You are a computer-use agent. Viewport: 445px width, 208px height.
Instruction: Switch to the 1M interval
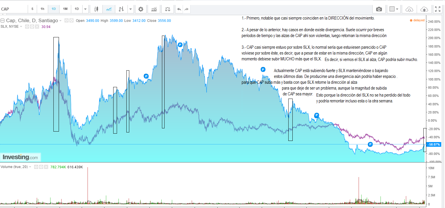click(65, 9)
